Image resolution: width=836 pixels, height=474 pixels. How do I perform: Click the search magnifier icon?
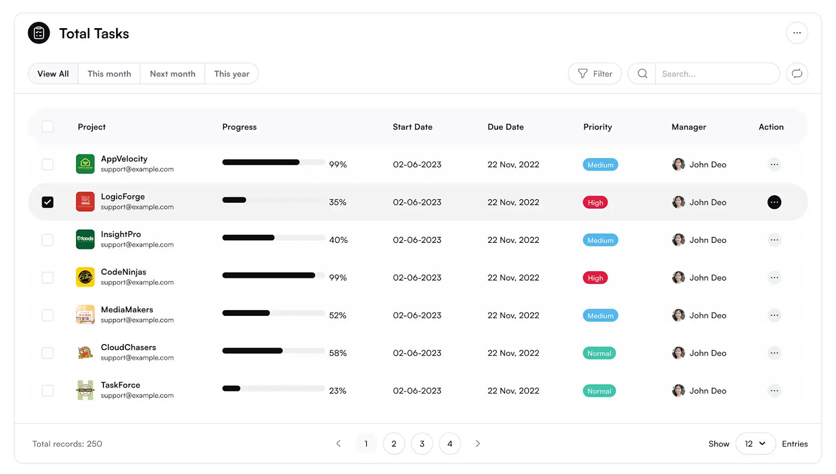642,74
